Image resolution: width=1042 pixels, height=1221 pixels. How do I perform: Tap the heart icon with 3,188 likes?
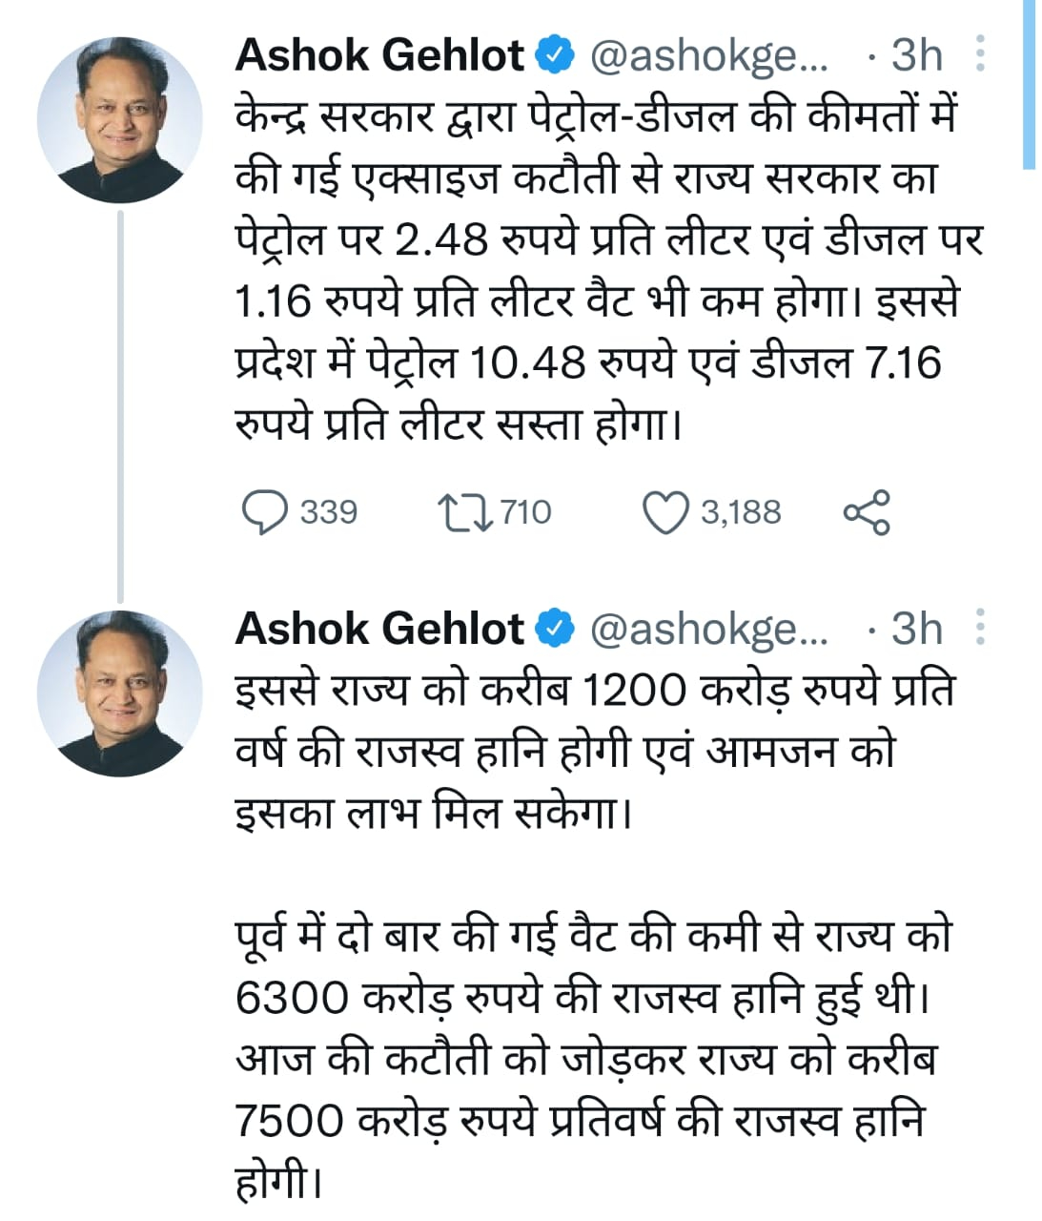[667, 511]
